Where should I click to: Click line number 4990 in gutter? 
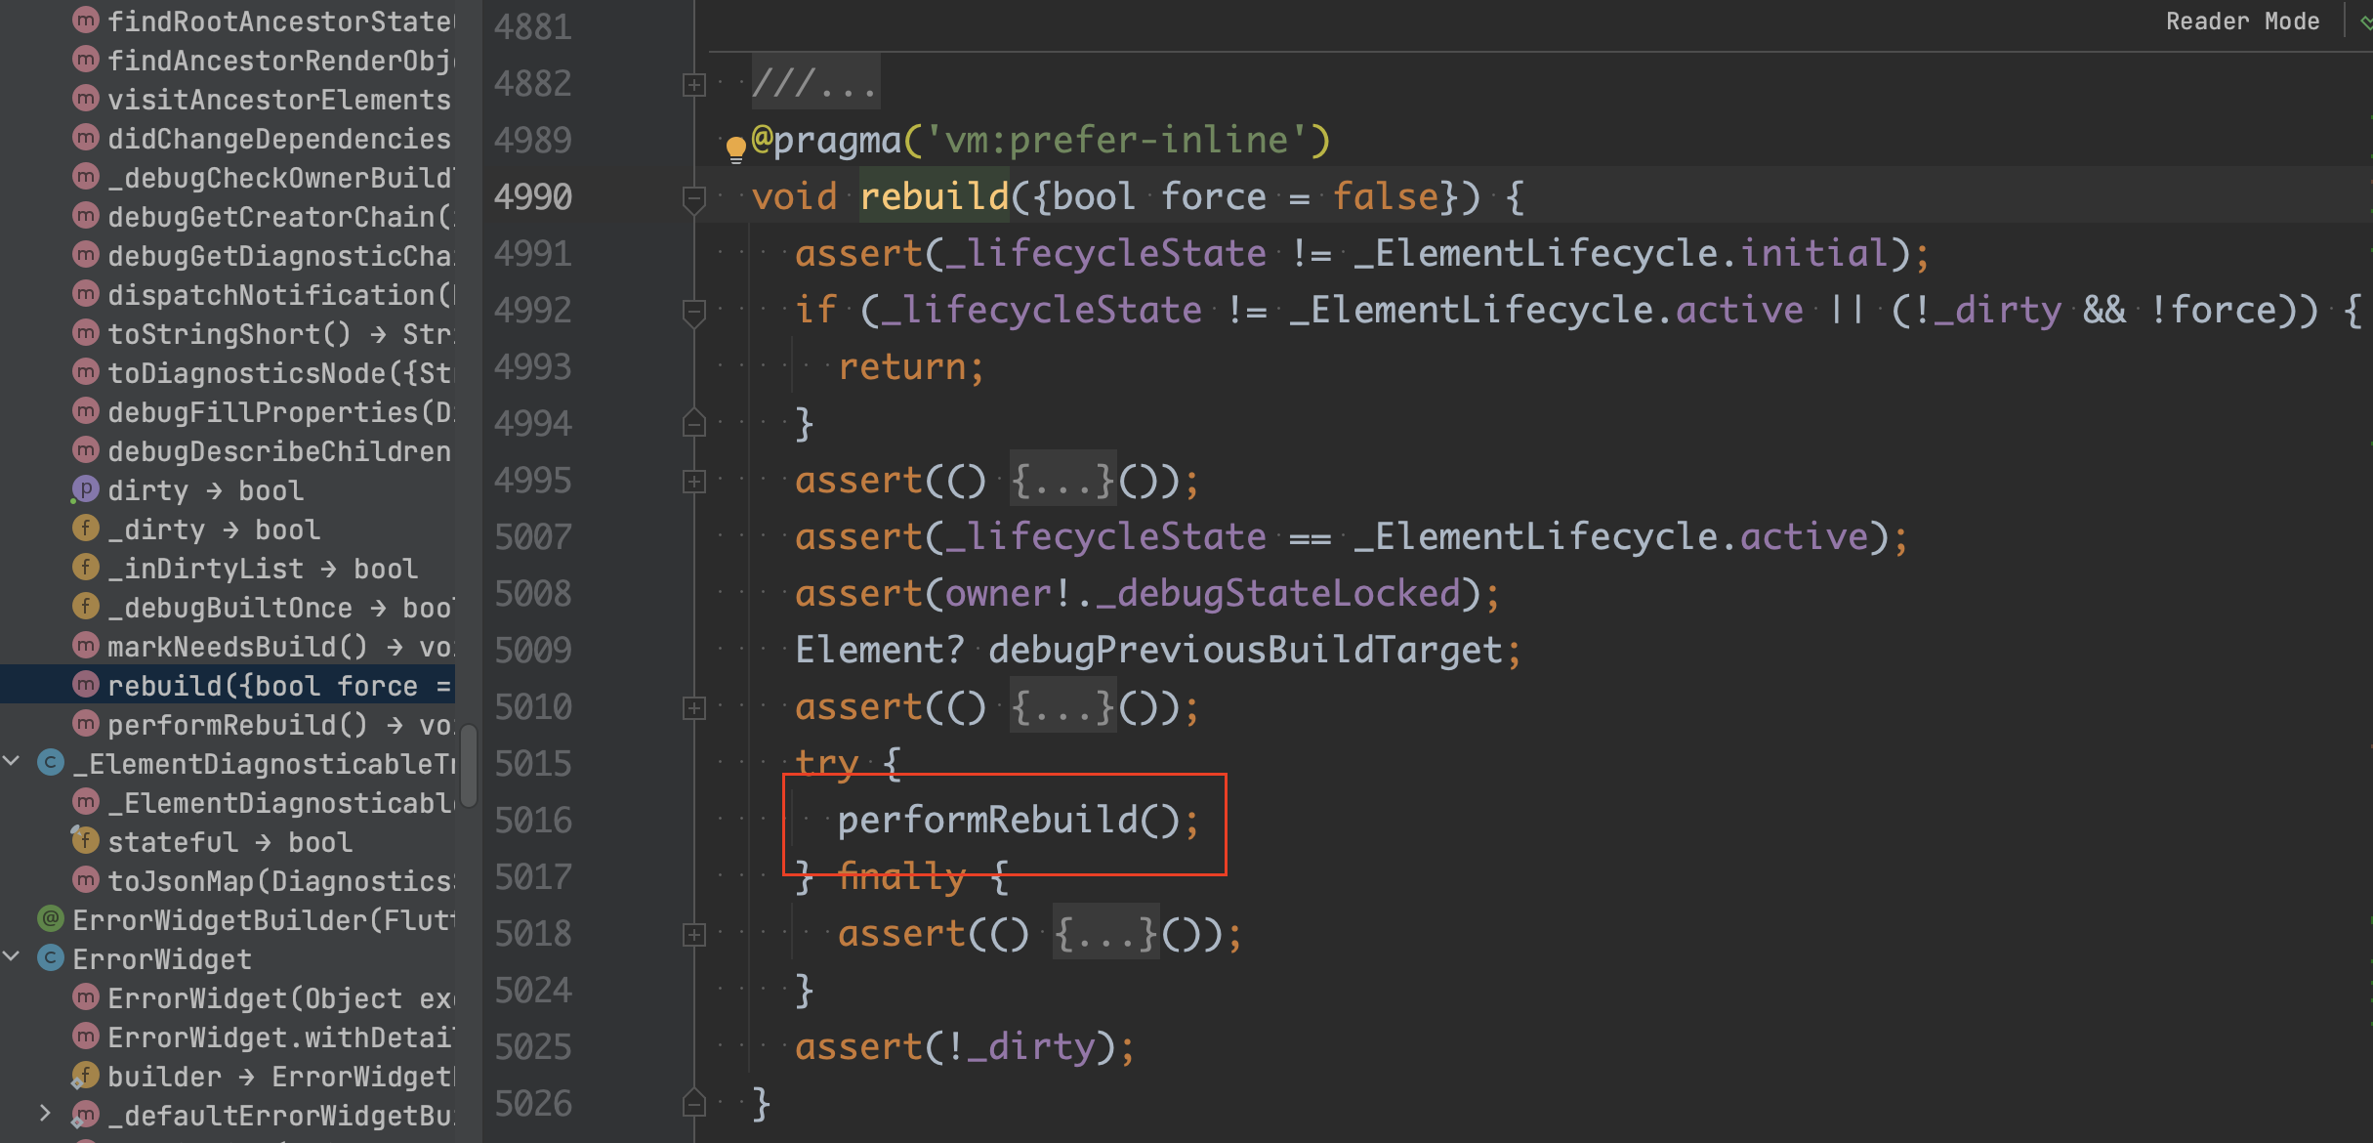pos(533,197)
